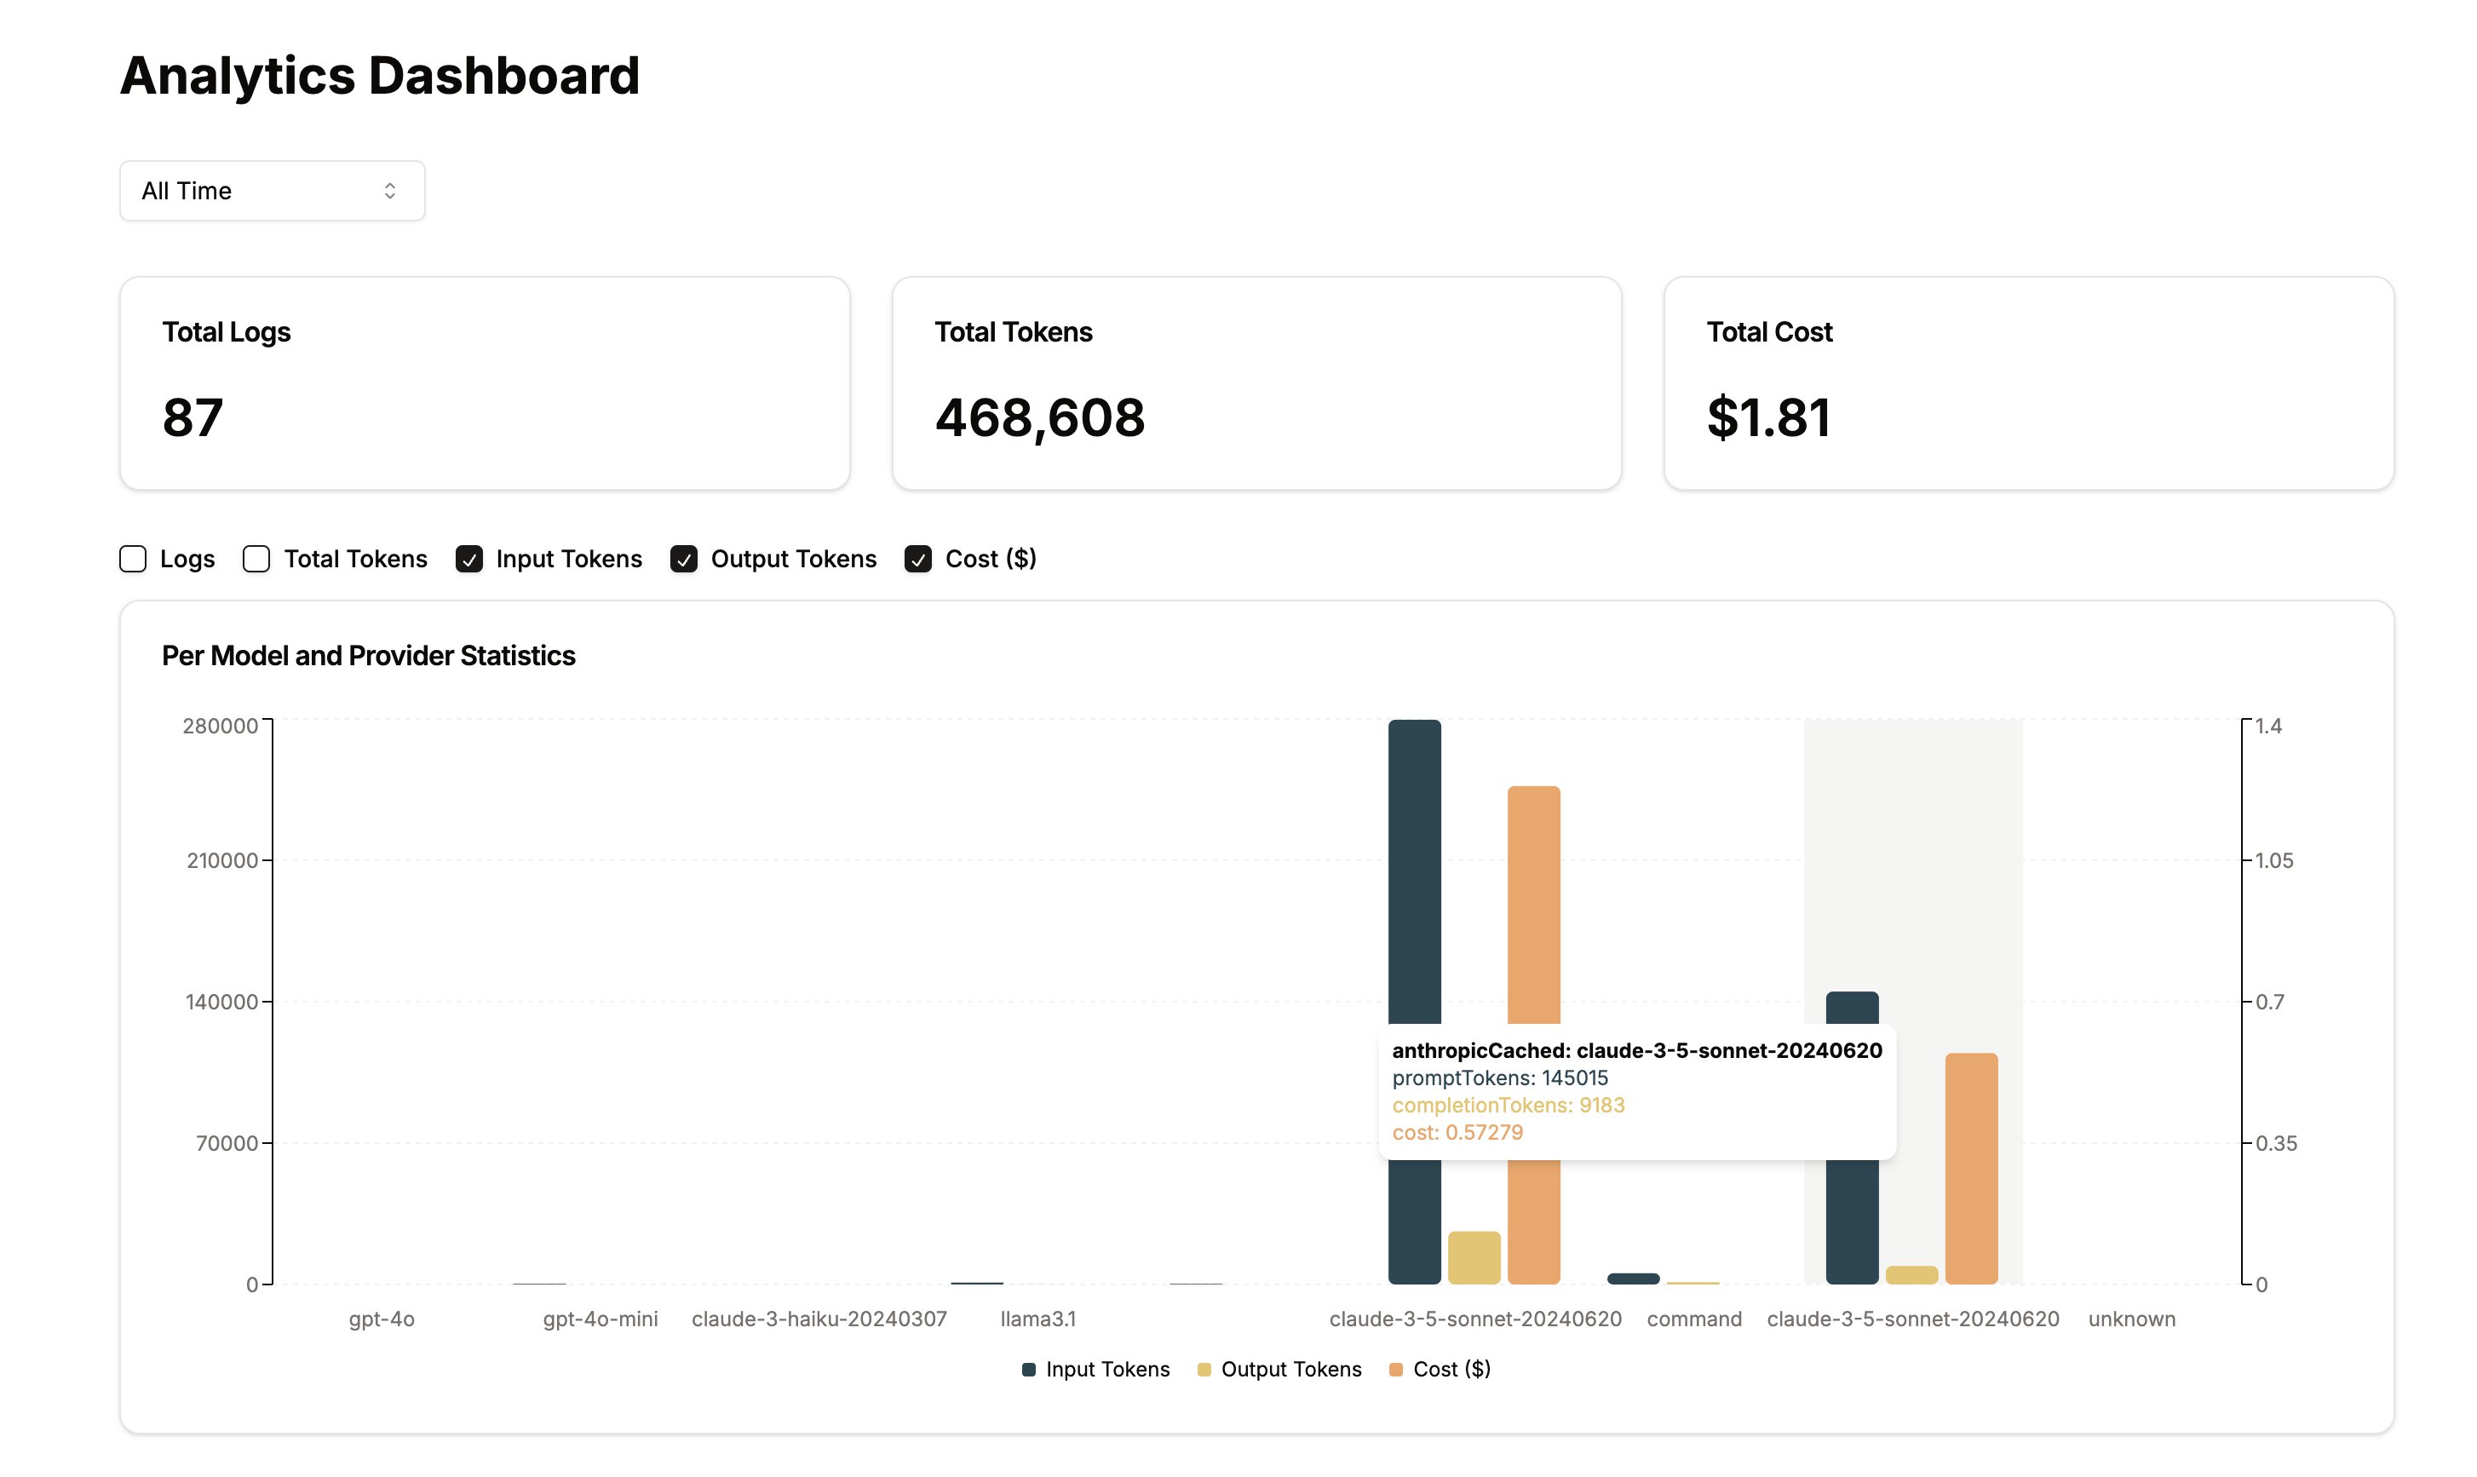The image size is (2477, 1477).
Task: Click Input Tokens legend color square
Action: [x=1029, y=1371]
